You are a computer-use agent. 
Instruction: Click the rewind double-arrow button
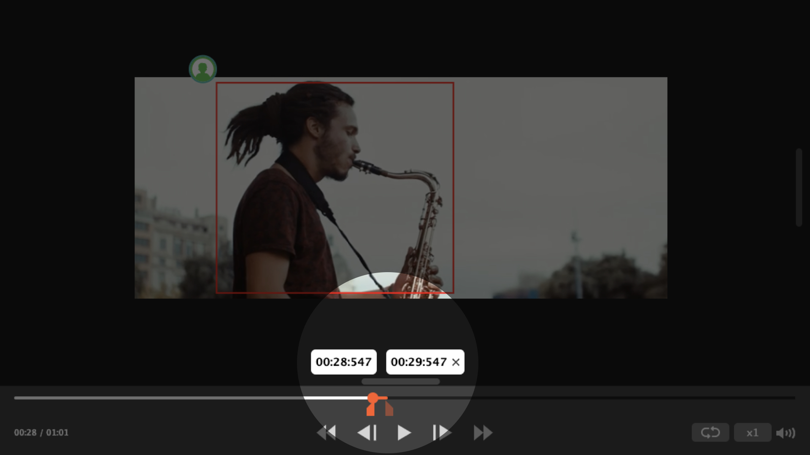tap(326, 433)
